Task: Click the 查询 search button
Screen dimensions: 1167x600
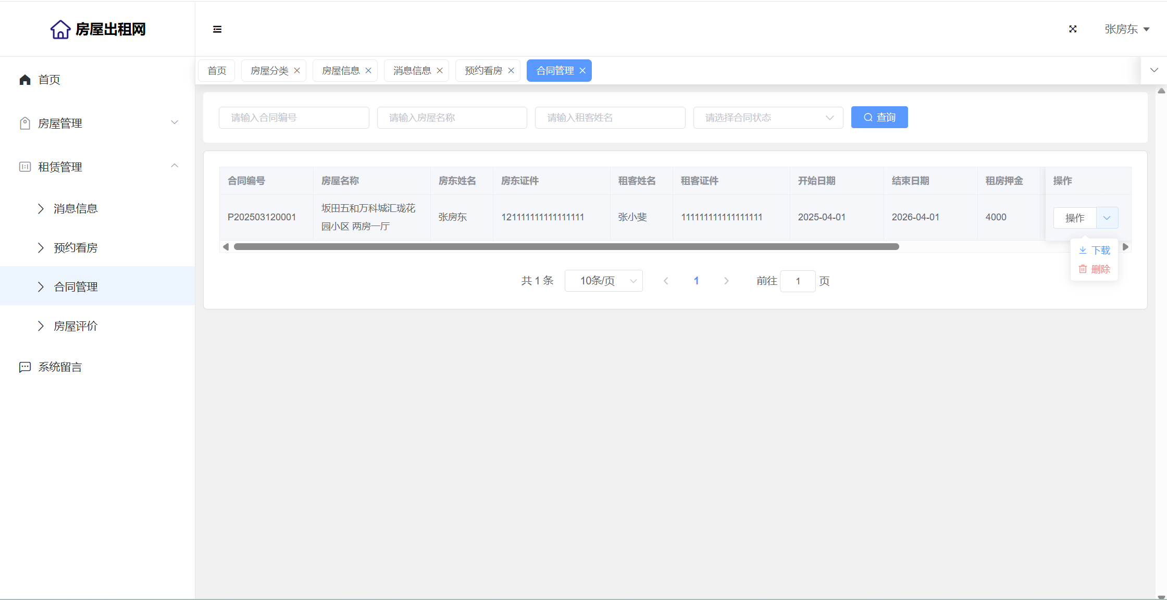Action: [x=879, y=117]
